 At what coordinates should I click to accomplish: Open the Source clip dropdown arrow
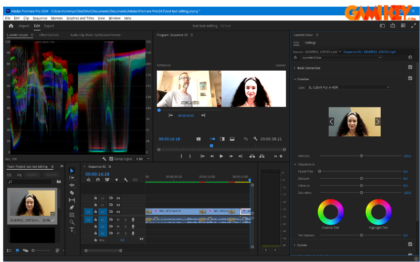click(340, 51)
